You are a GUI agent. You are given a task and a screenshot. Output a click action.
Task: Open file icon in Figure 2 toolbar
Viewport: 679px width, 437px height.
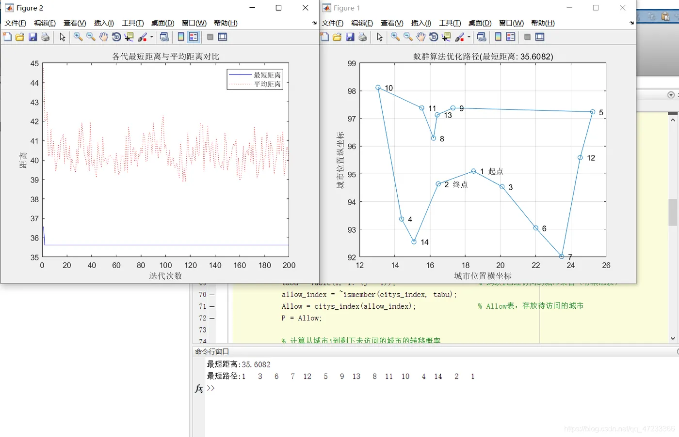coord(20,37)
